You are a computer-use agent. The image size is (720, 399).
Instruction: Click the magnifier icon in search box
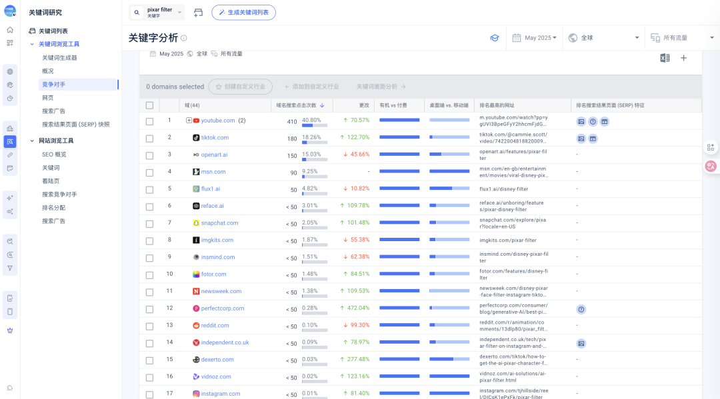(x=137, y=13)
